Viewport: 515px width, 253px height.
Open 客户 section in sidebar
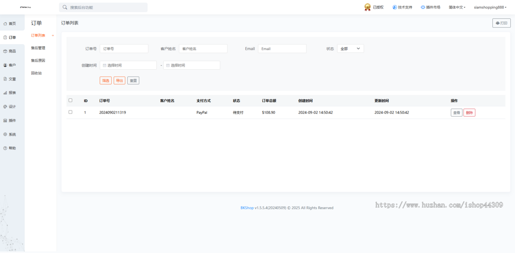(x=12, y=65)
